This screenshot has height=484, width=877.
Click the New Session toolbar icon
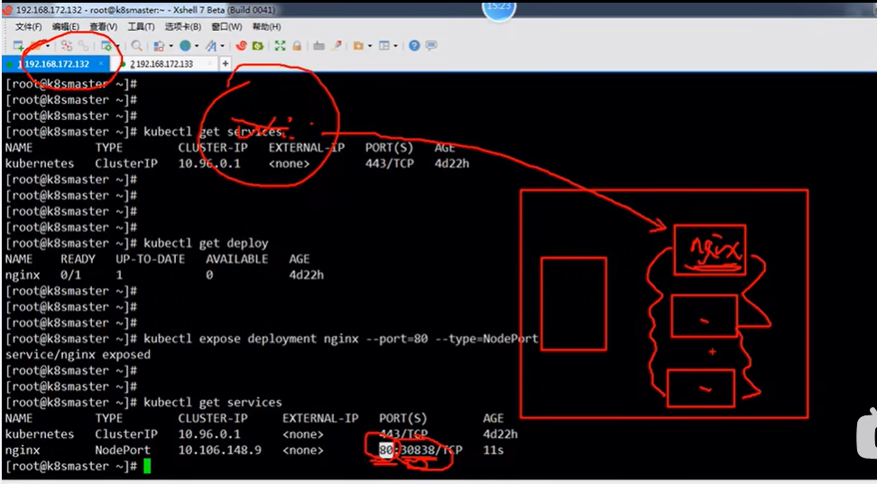coord(18,46)
